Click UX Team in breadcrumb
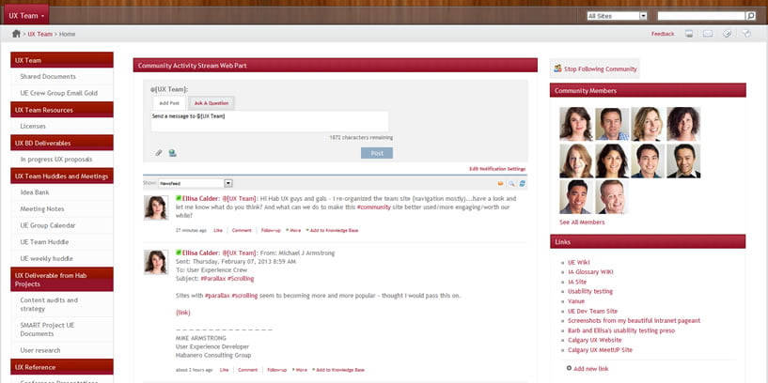This screenshot has height=383, width=768. click(x=39, y=34)
